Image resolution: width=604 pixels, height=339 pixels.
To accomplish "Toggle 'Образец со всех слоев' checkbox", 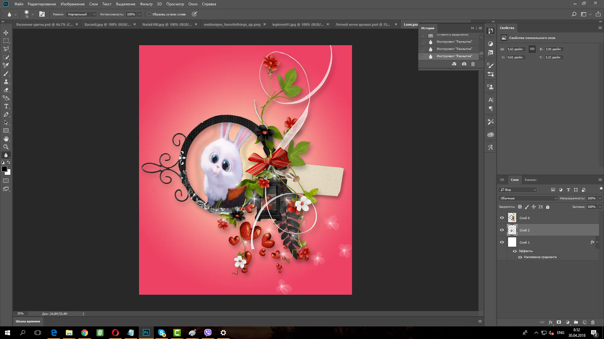I will (149, 14).
